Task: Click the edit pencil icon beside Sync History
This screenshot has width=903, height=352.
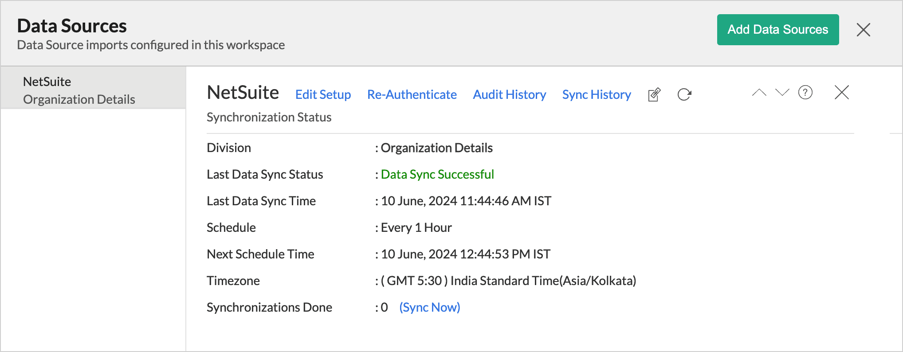Action: point(654,94)
